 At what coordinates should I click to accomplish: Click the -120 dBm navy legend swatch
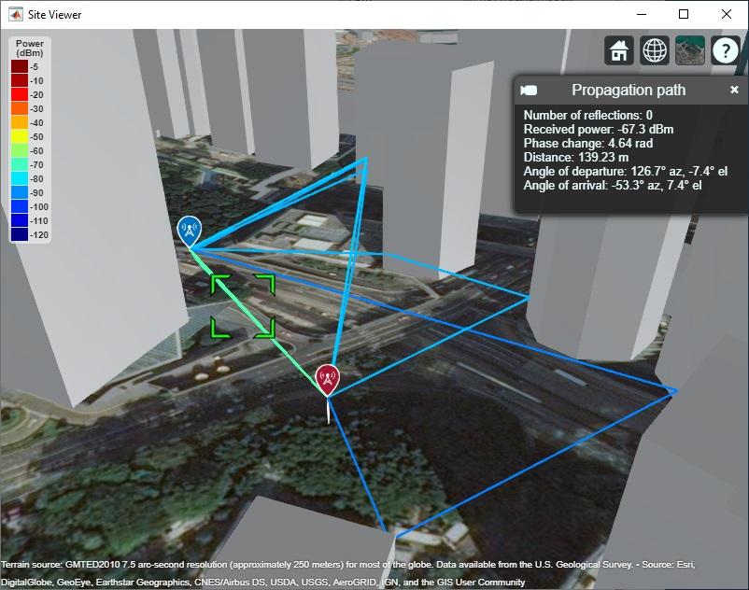pyautogui.click(x=20, y=235)
